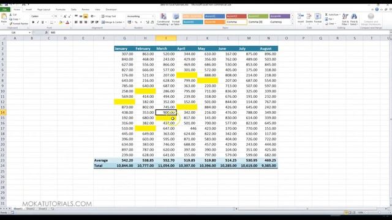Click Decrease Decimal icon
392x220 pixels.
(x=153, y=22)
